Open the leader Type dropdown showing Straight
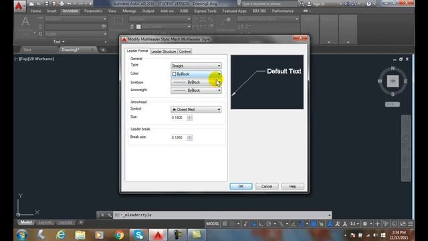The image size is (428, 241). pos(196,66)
